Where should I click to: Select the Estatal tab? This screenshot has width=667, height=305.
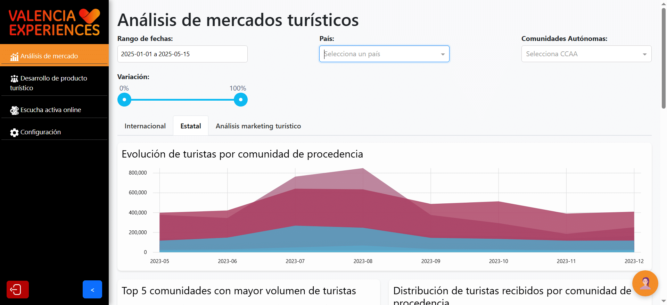click(191, 126)
